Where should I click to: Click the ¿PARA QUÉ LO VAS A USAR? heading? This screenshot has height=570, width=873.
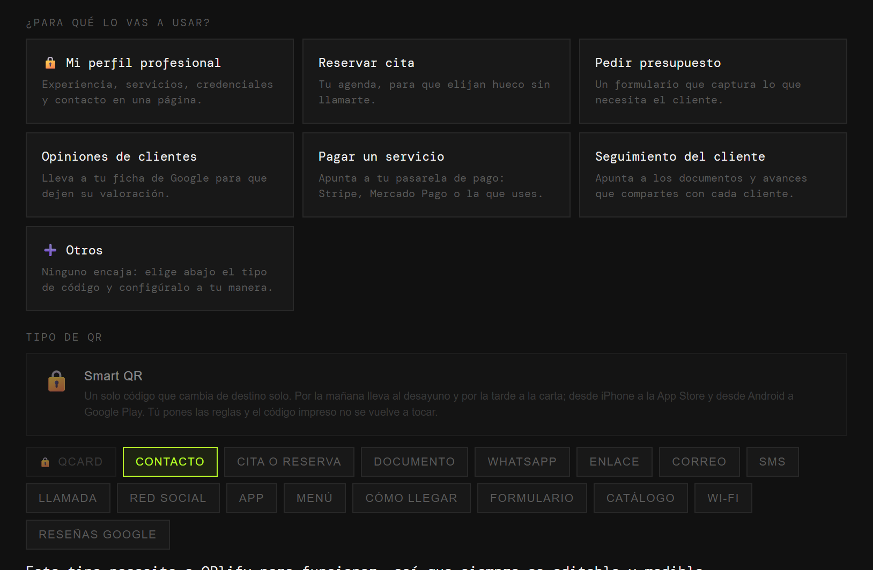pyautogui.click(x=118, y=22)
